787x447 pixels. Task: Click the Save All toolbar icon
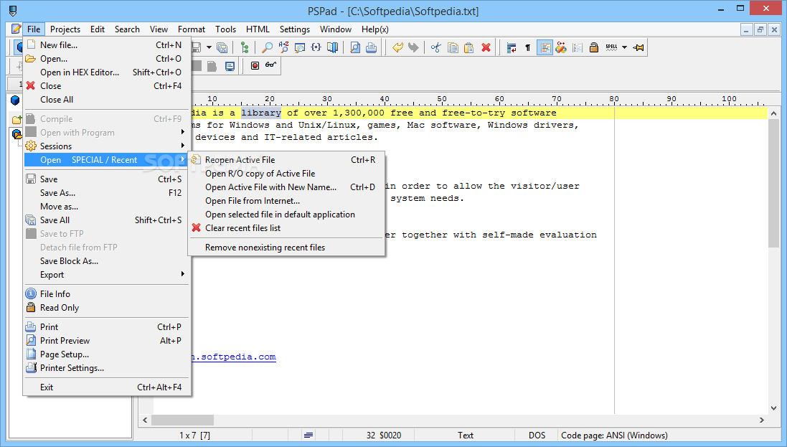(x=222, y=47)
